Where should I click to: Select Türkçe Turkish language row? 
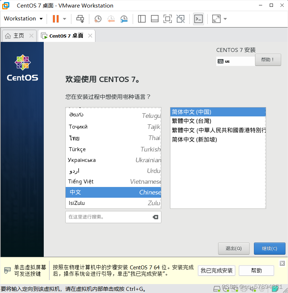(113, 149)
